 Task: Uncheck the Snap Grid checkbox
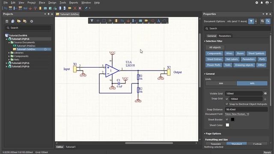coord(227,99)
